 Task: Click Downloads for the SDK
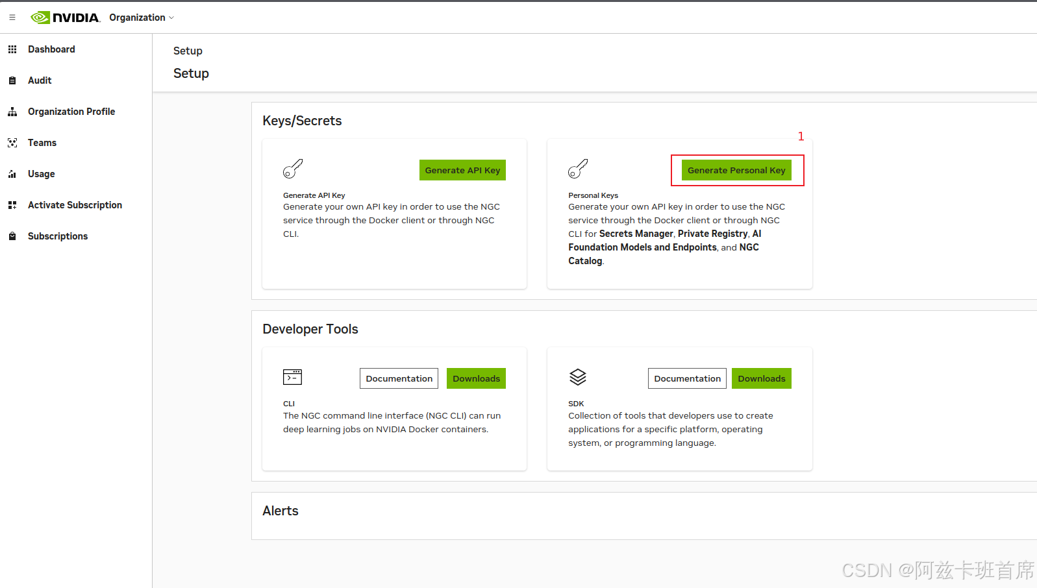[x=761, y=378]
